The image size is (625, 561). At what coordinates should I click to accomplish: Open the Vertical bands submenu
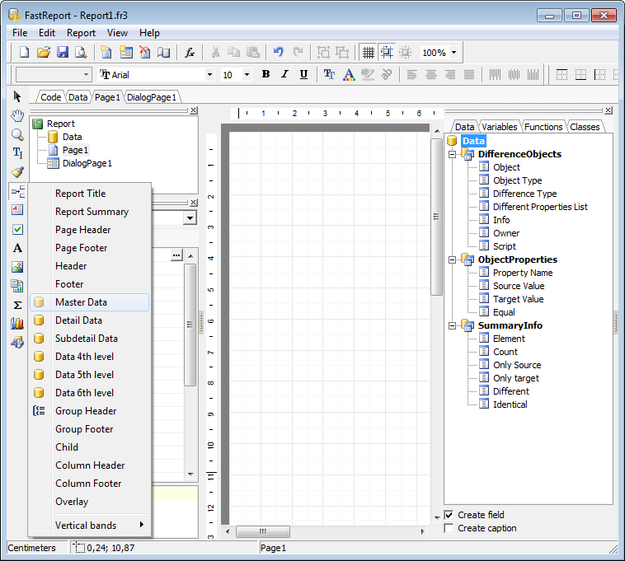point(89,526)
